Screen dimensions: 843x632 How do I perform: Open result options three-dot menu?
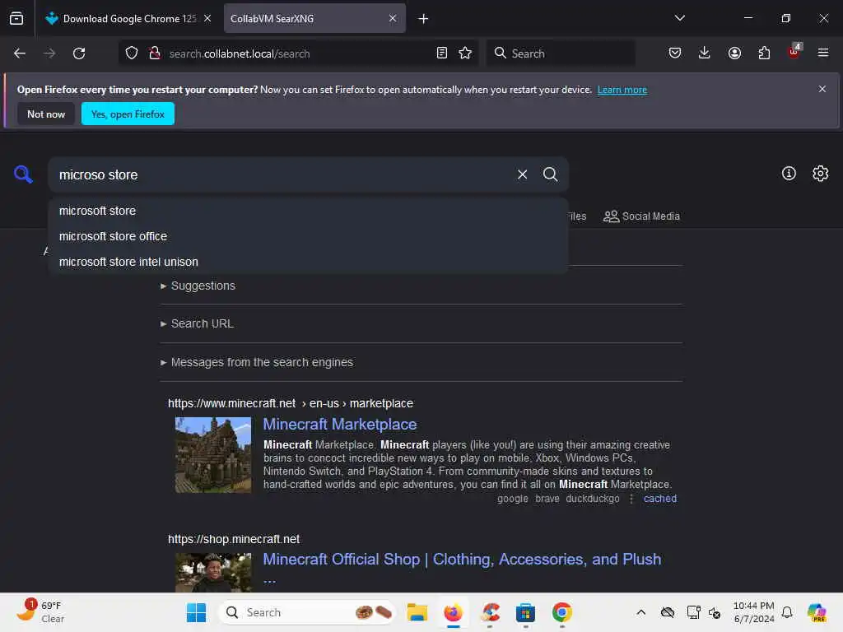click(631, 499)
